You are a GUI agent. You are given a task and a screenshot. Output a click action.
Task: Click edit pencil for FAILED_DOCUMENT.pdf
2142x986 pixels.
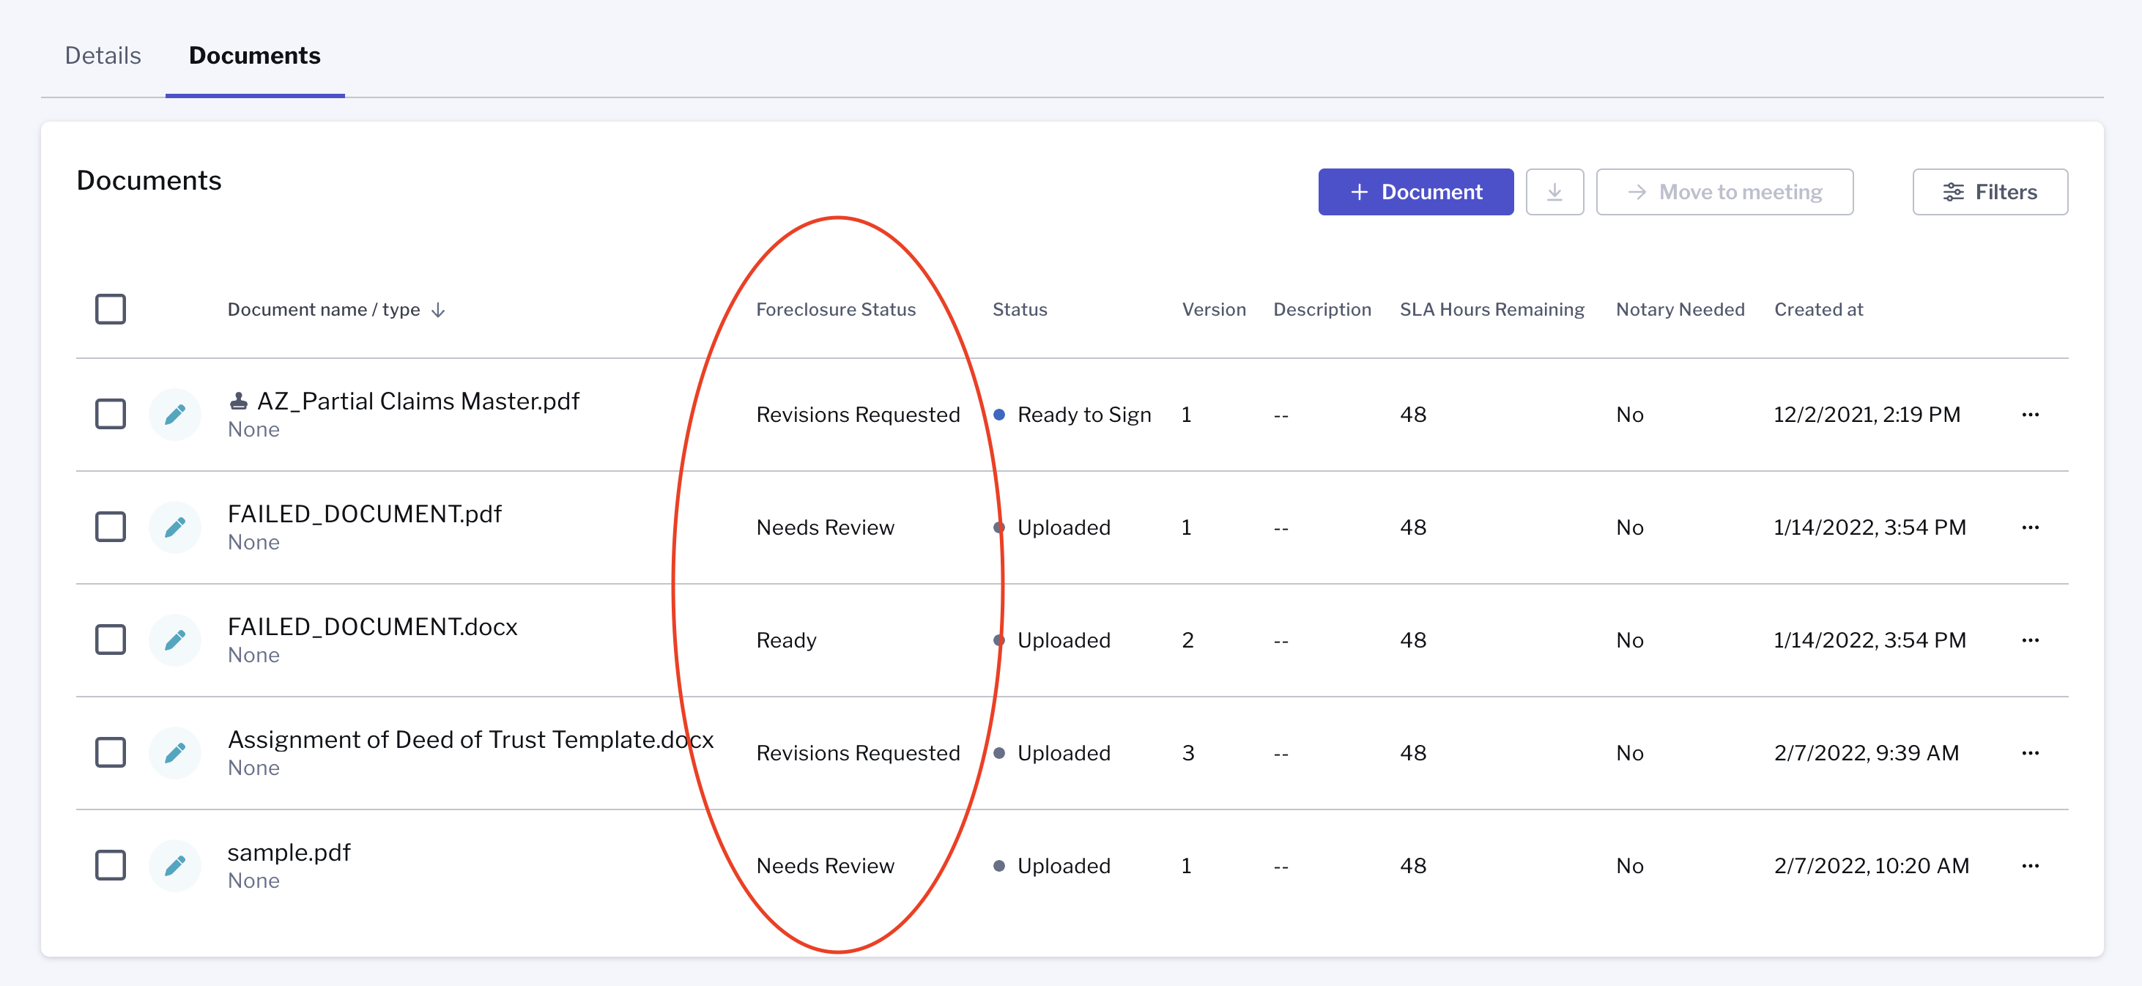coord(174,527)
